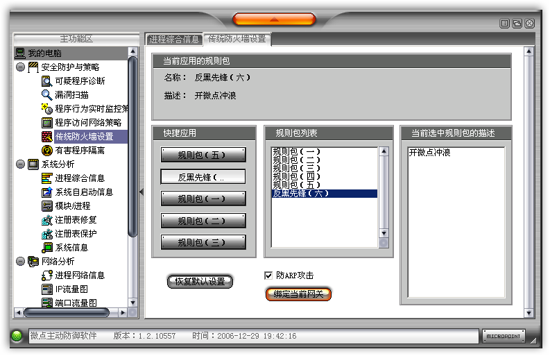Screen dimensions: 550x356
Task: Click the green status orb icon
Action: [x=17, y=336]
